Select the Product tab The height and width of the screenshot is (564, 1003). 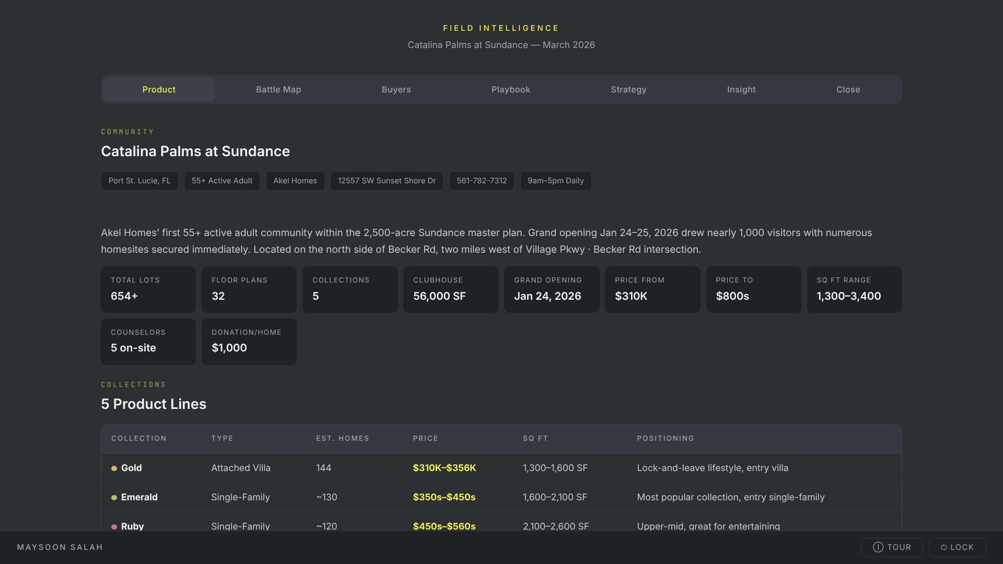tap(159, 89)
